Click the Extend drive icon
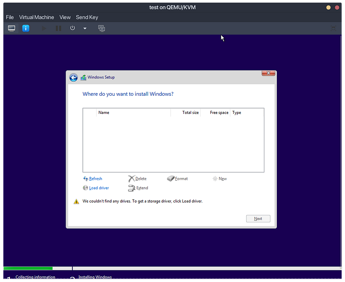 pyautogui.click(x=132, y=188)
